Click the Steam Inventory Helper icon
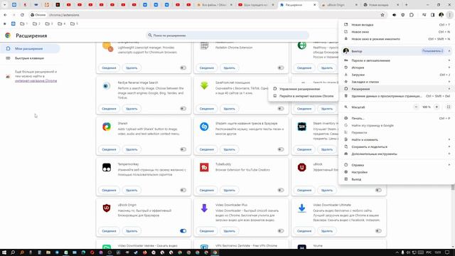 [x=301, y=127]
